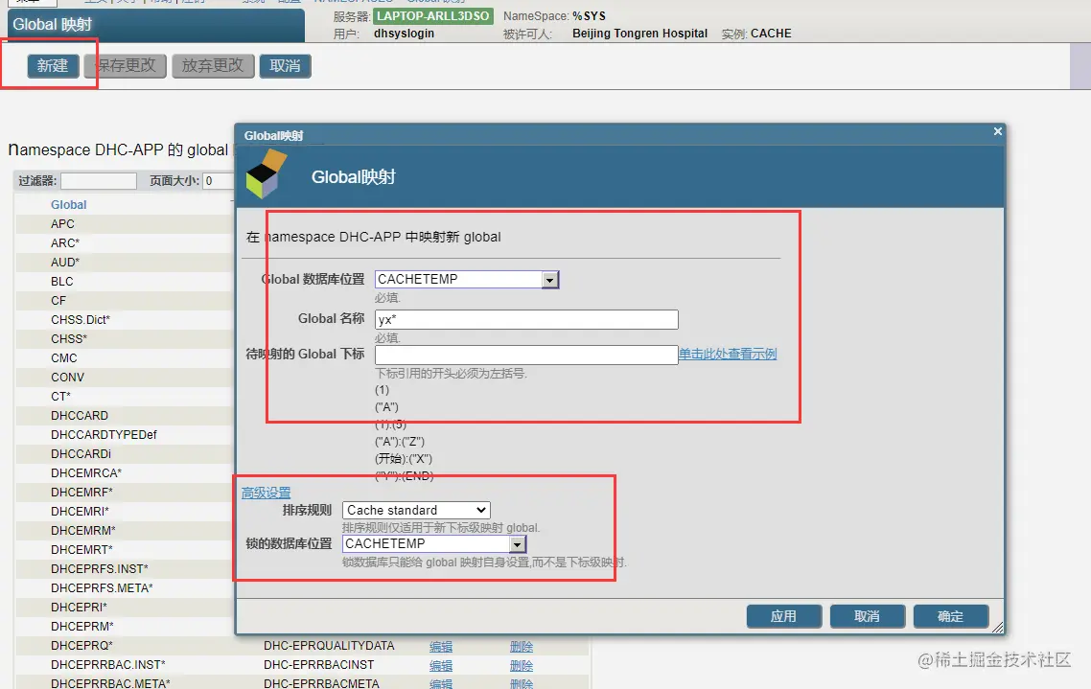The image size is (1091, 689).
Task: Click the 应用 button in the dialog
Action: click(x=783, y=617)
